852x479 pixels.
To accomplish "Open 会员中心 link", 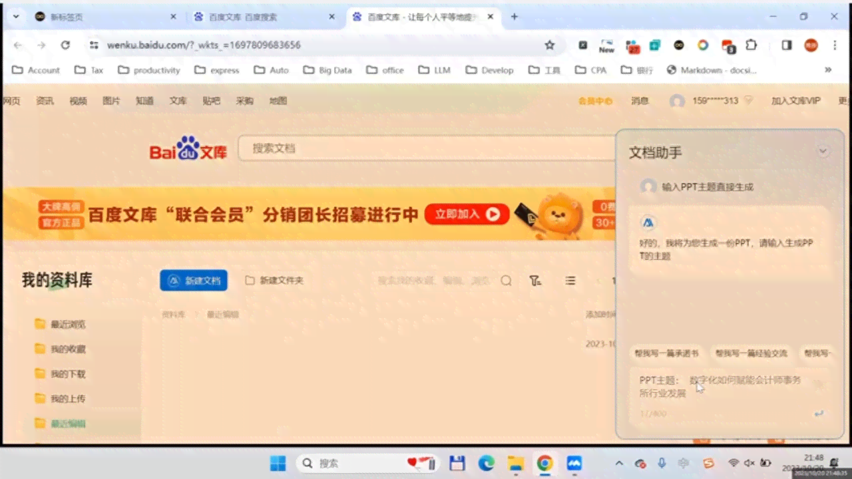I will [595, 101].
